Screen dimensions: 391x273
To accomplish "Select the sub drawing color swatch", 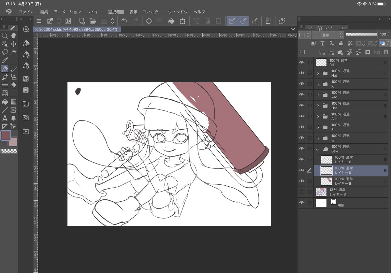I will [x=13, y=142].
